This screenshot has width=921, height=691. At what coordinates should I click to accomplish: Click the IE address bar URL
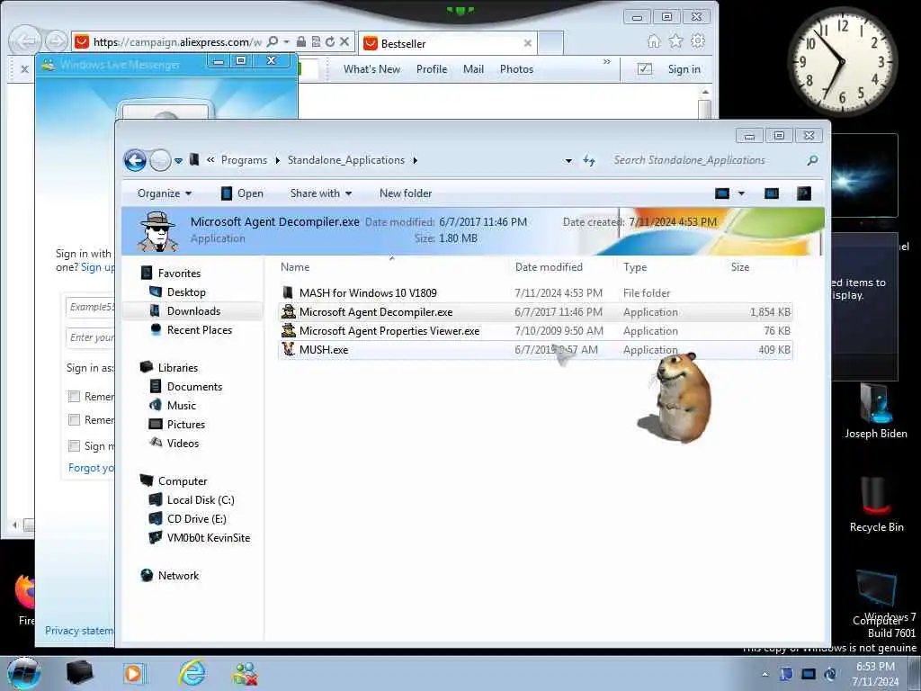(x=177, y=42)
